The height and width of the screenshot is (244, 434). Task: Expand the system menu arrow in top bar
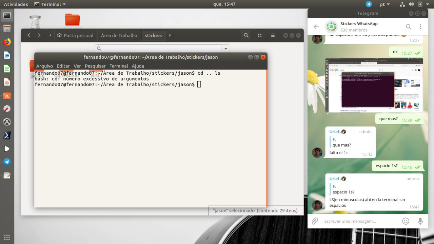(x=428, y=4)
